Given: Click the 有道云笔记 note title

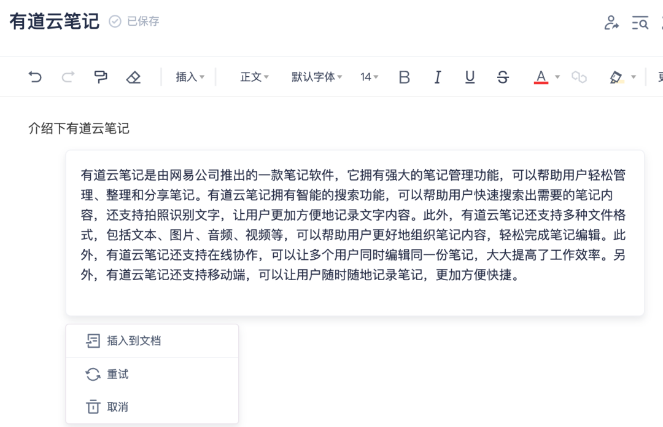Looking at the screenshot, I should (x=55, y=21).
